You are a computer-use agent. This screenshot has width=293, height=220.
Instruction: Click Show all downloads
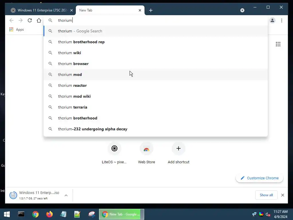pos(266,195)
